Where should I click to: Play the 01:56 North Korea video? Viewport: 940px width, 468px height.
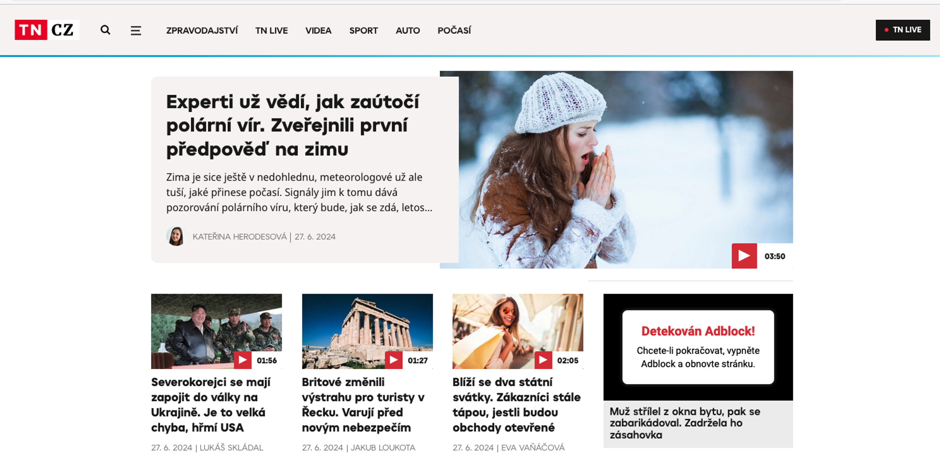coord(243,360)
